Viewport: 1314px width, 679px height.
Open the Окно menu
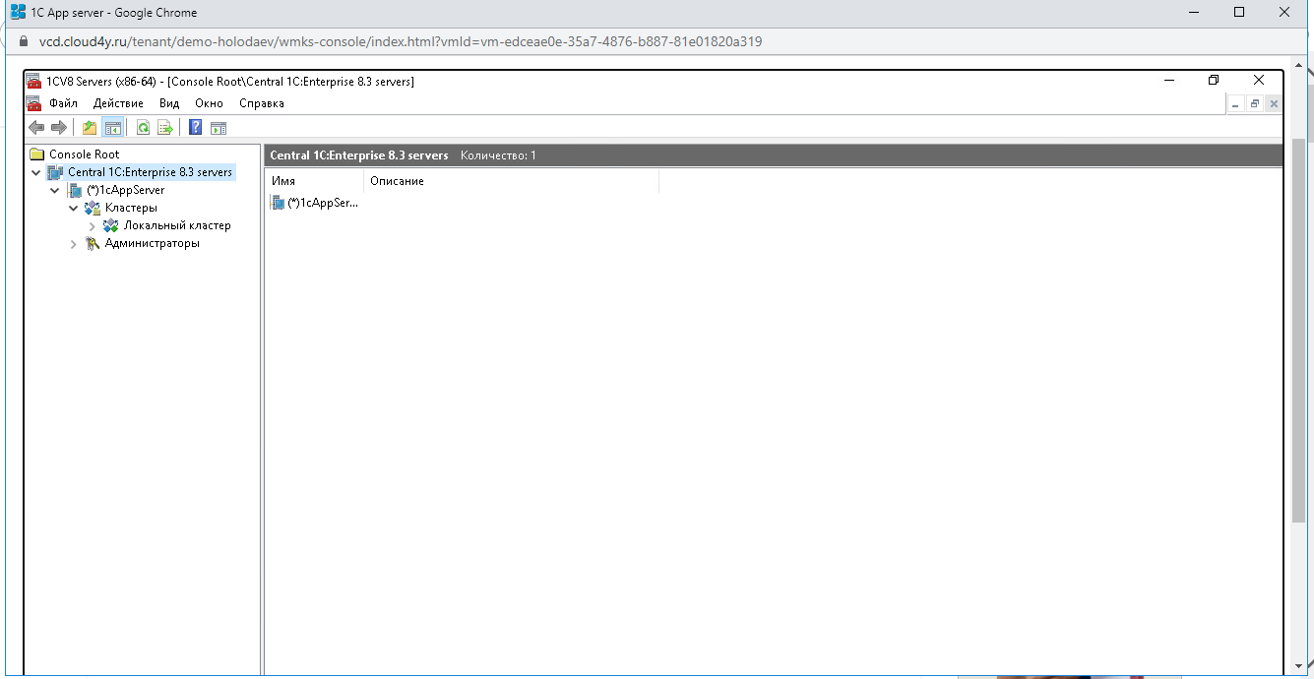(x=209, y=102)
